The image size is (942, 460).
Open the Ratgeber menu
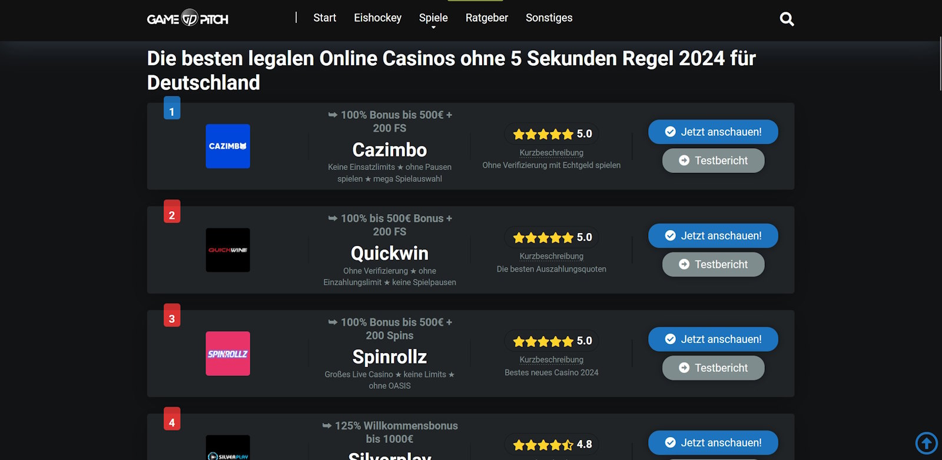[x=486, y=18]
